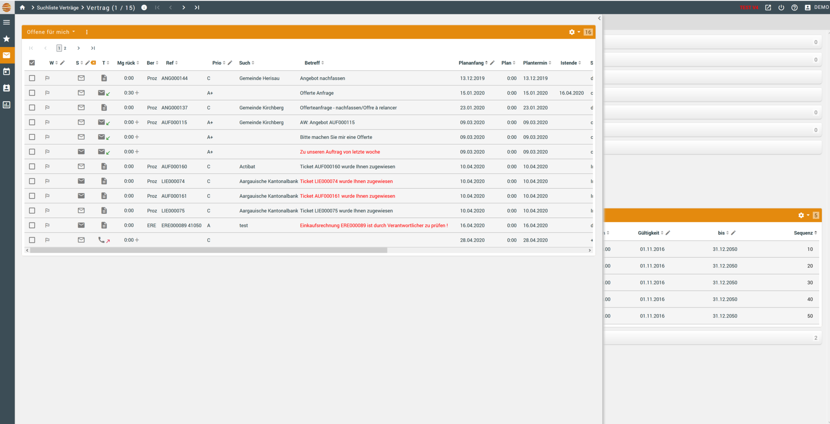Edit the Prio column pencil icon
The height and width of the screenshot is (424, 830).
pos(230,63)
